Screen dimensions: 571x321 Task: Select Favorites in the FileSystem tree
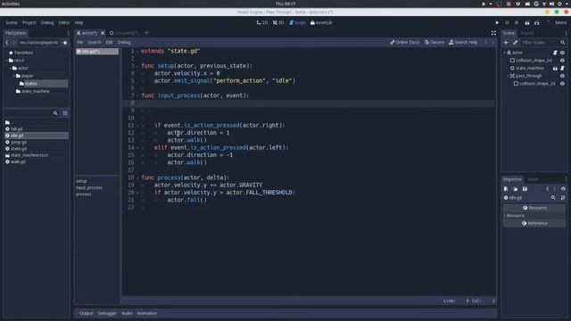point(23,53)
